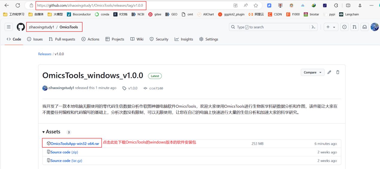Switch to the Settings tab
380x169 pixels.
pos(209,39)
